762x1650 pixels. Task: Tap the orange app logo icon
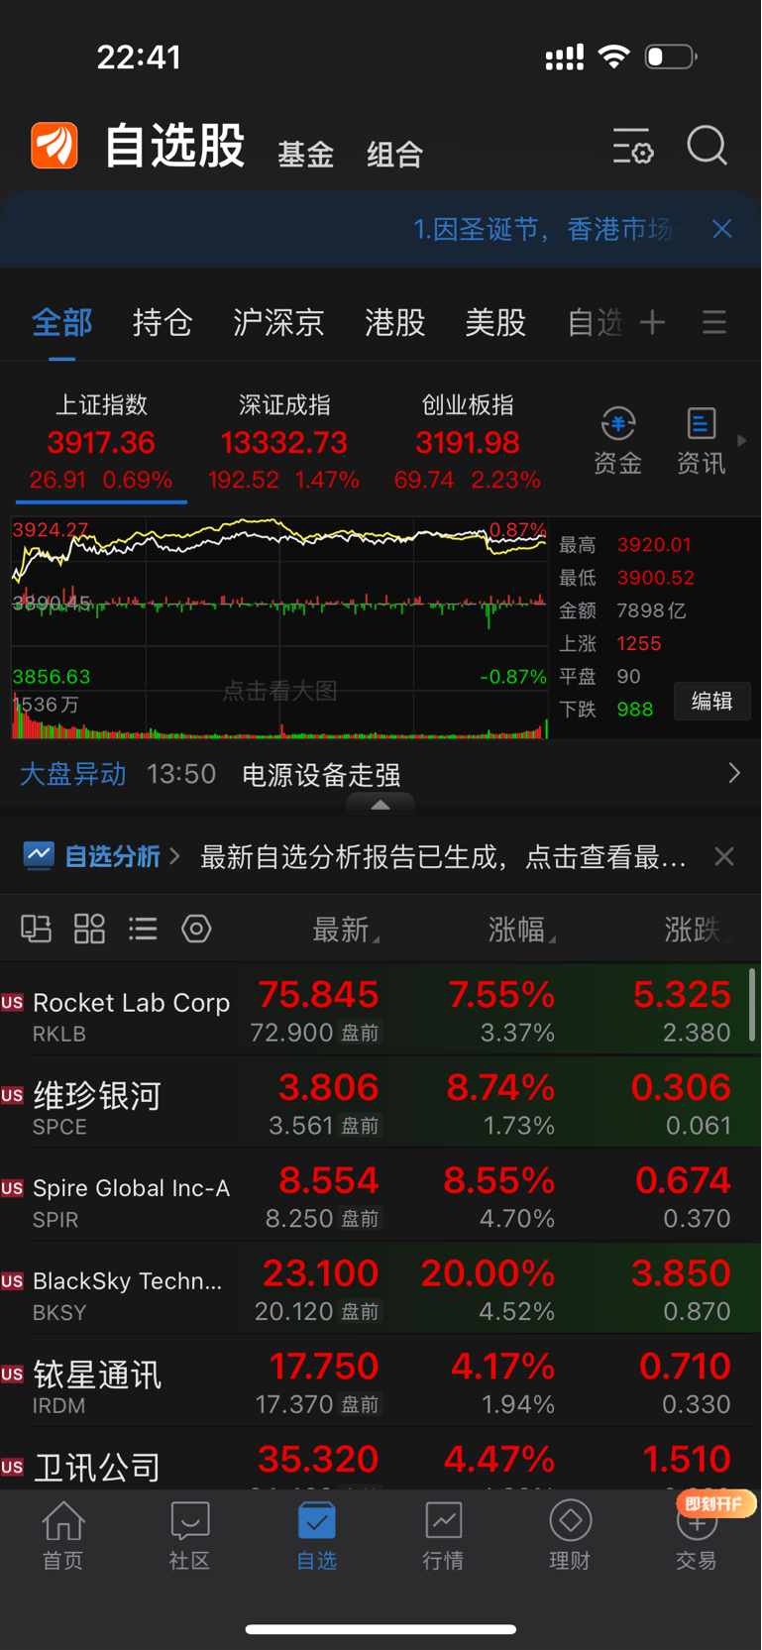[54, 146]
